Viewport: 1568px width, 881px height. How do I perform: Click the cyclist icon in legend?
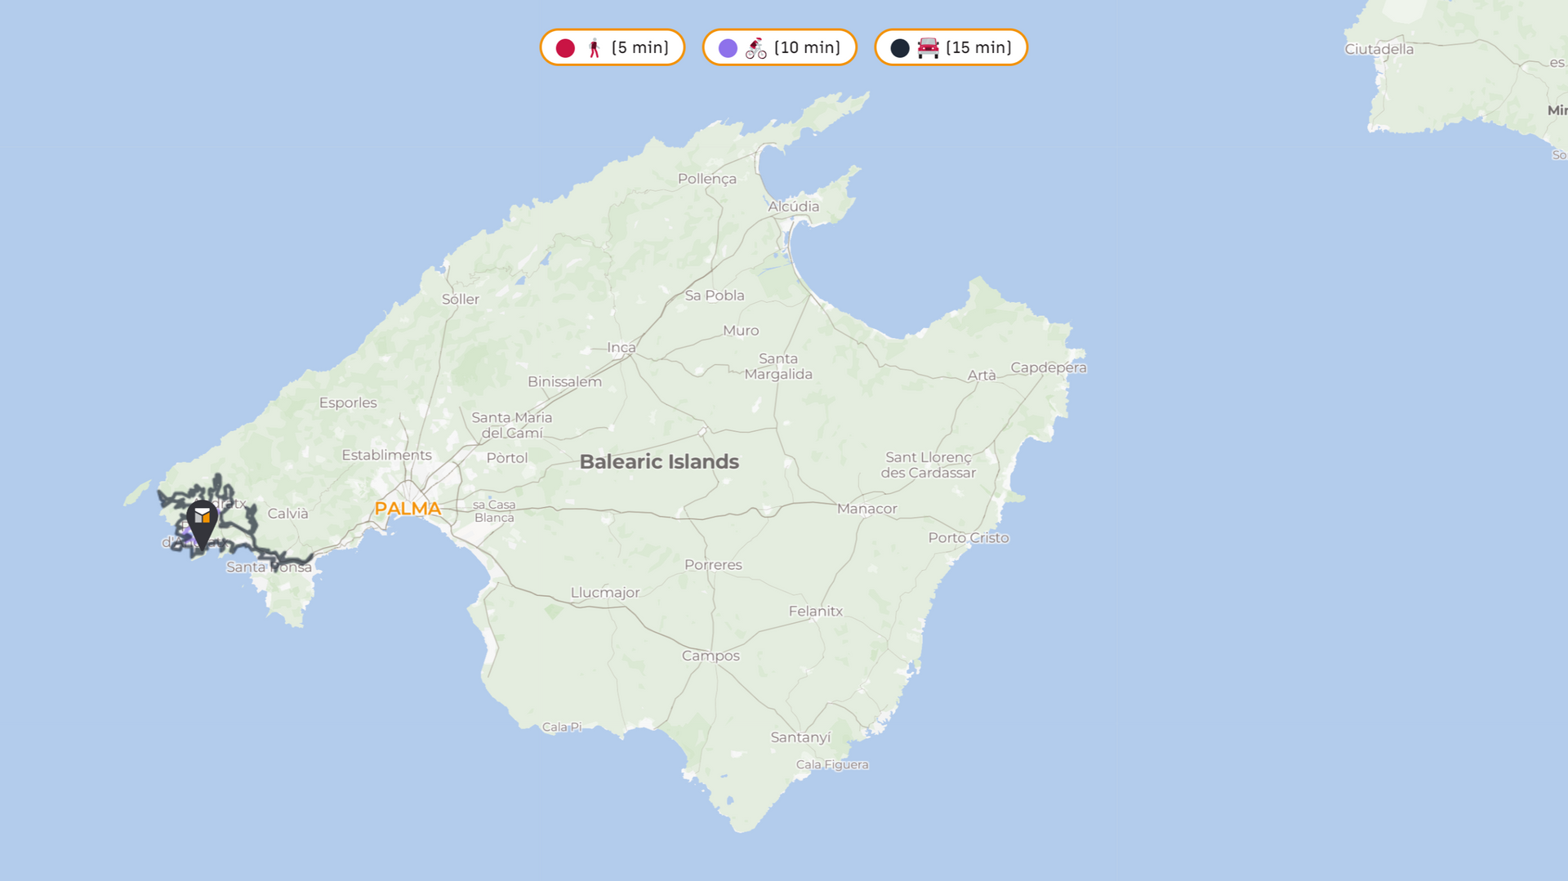pyautogui.click(x=755, y=48)
